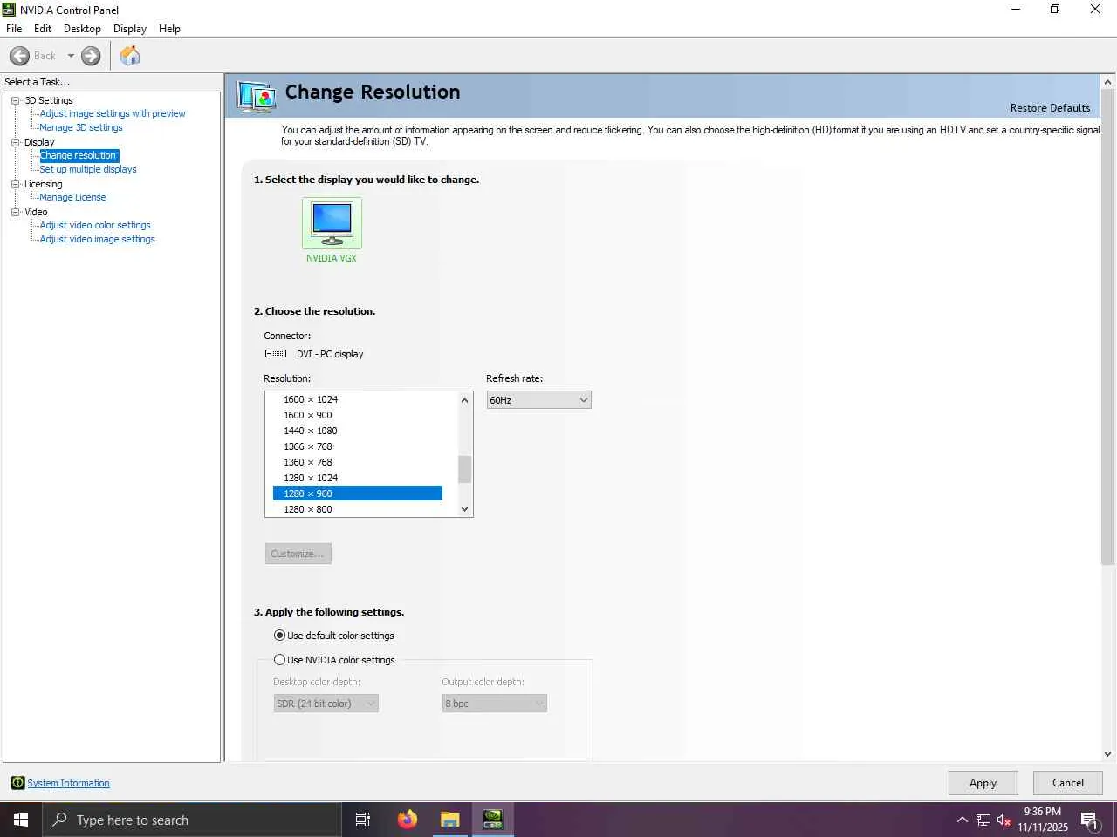Open Set up multiple displays task
This screenshot has height=837, width=1117.
click(x=88, y=169)
